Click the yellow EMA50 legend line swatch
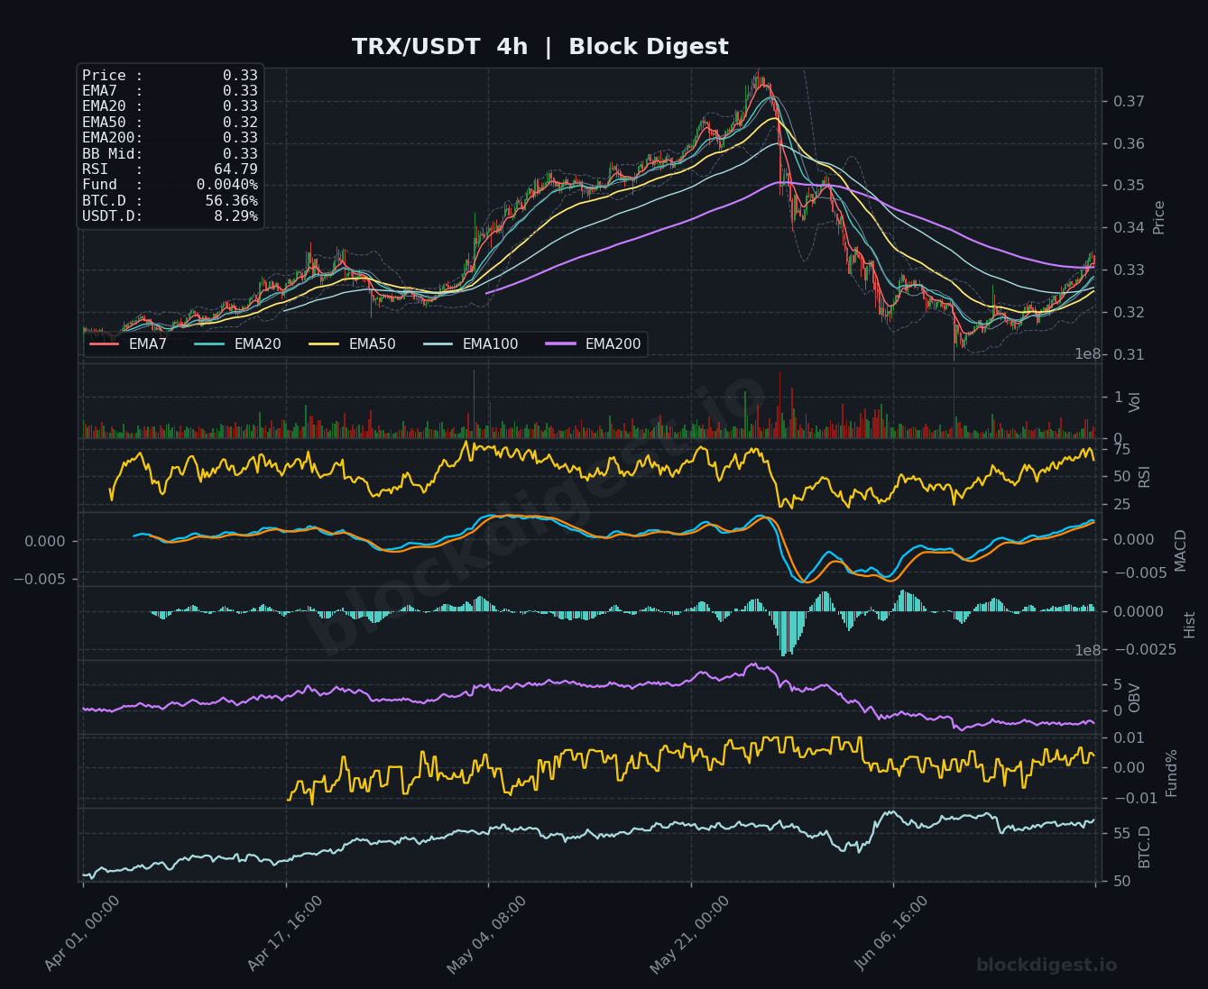 click(x=324, y=344)
